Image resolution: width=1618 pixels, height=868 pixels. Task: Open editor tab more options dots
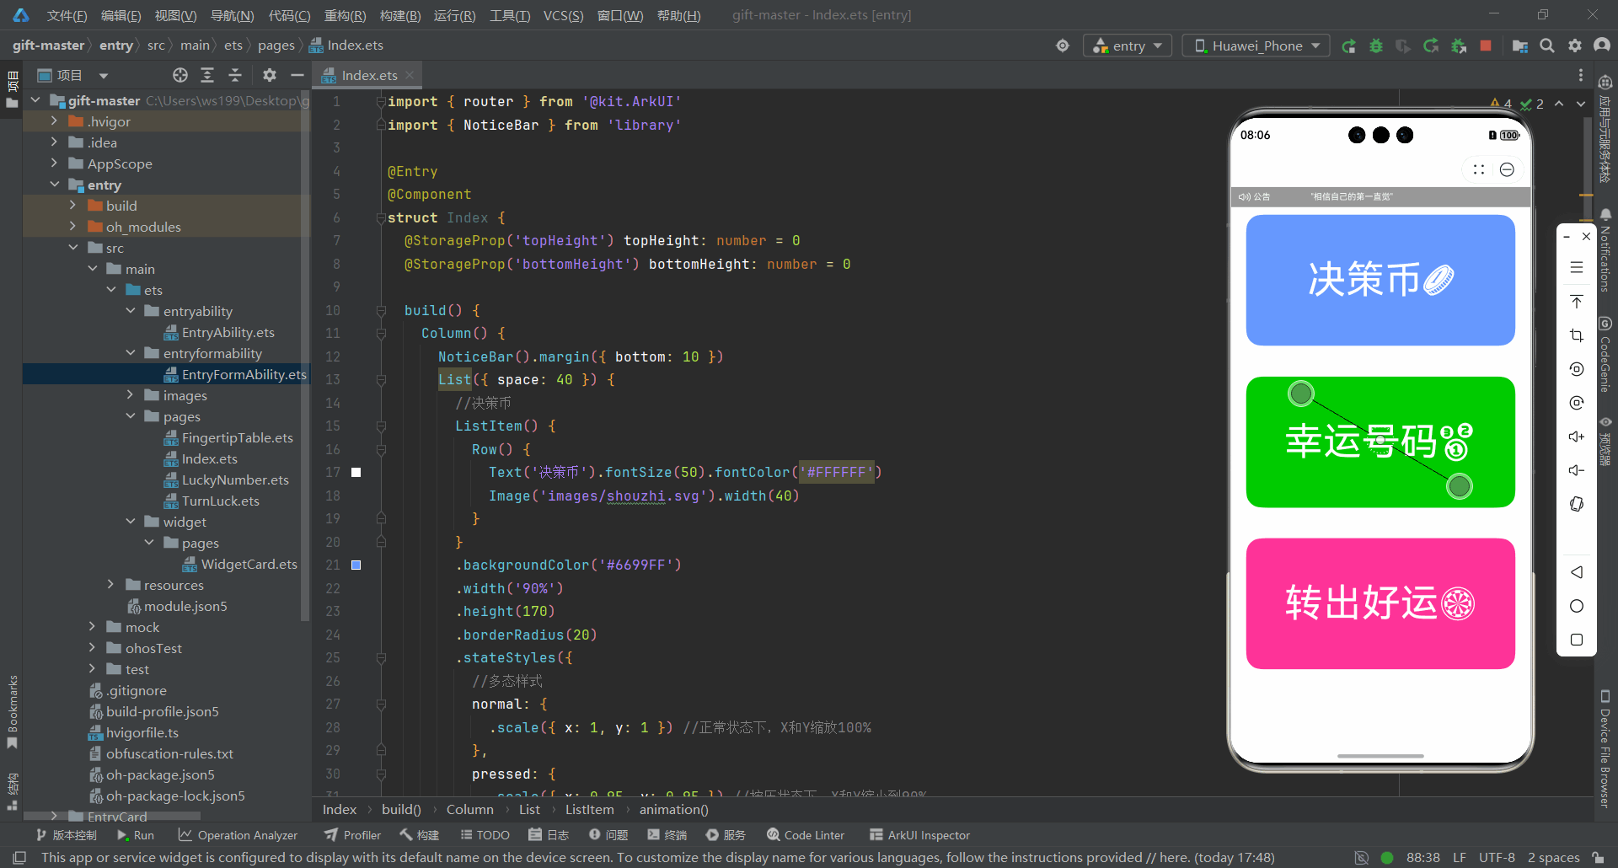point(1581,76)
